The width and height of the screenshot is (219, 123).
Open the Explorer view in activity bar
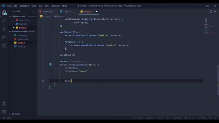point(4,13)
